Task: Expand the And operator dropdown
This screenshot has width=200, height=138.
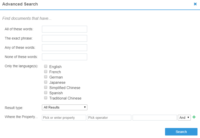Action: (x=184, y=117)
